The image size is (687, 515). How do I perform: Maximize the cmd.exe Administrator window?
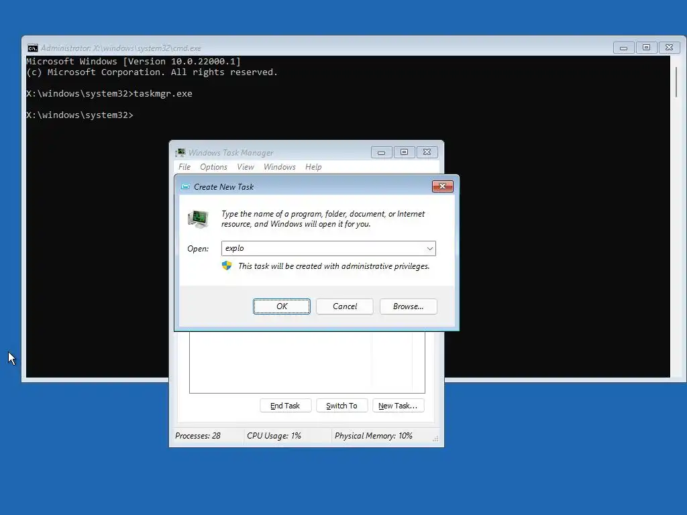pos(646,48)
